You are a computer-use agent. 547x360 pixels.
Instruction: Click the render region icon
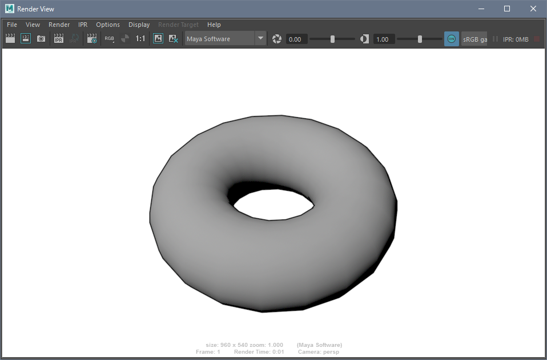pyautogui.click(x=26, y=39)
